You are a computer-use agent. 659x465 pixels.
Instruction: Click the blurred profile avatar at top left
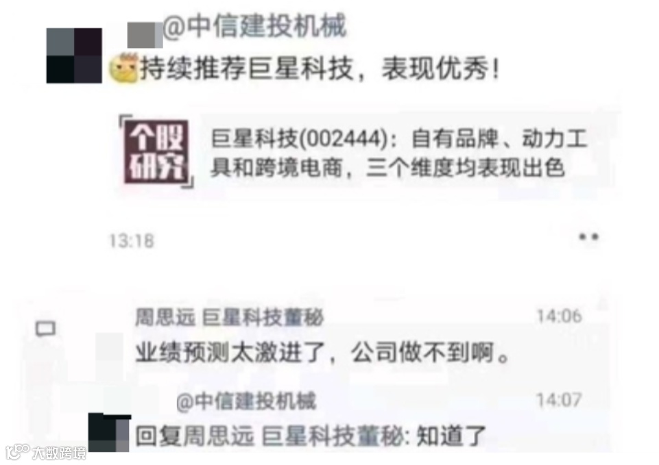click(74, 55)
